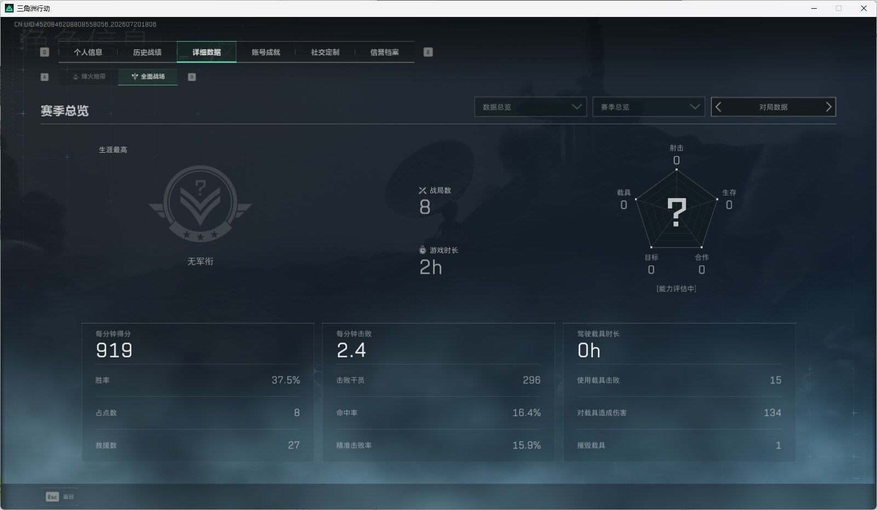Click the 赛季总览 section heading
The width and height of the screenshot is (877, 510).
point(65,111)
